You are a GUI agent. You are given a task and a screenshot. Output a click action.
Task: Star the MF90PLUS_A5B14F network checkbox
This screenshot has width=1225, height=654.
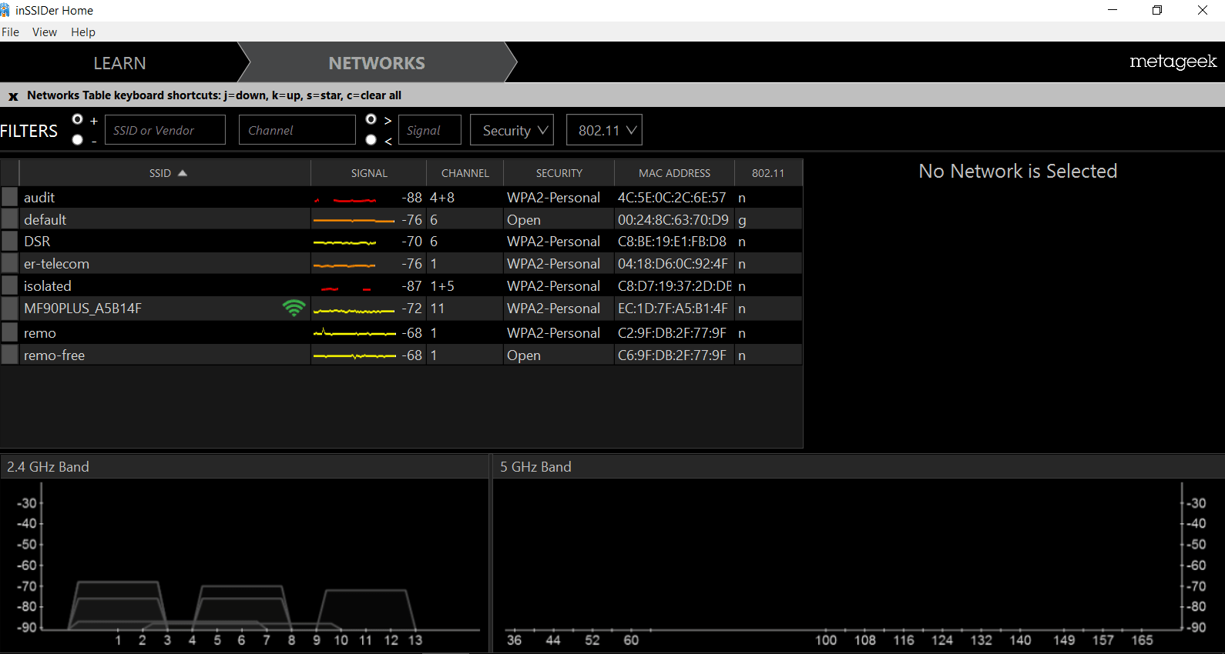tap(9, 309)
